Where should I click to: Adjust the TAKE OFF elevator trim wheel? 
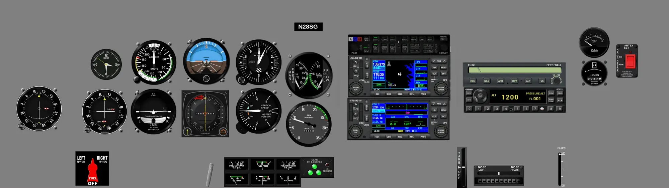point(463,168)
